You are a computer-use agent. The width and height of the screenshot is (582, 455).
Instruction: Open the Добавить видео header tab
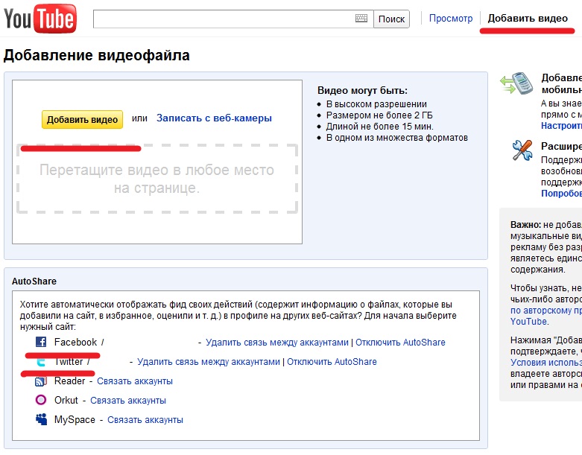tap(528, 18)
